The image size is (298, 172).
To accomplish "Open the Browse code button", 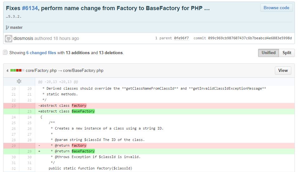I will click(x=276, y=8).
